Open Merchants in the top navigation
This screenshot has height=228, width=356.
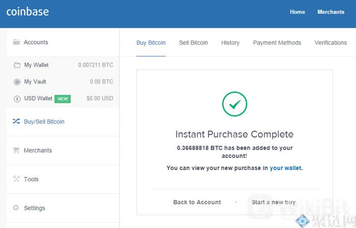pos(331,12)
